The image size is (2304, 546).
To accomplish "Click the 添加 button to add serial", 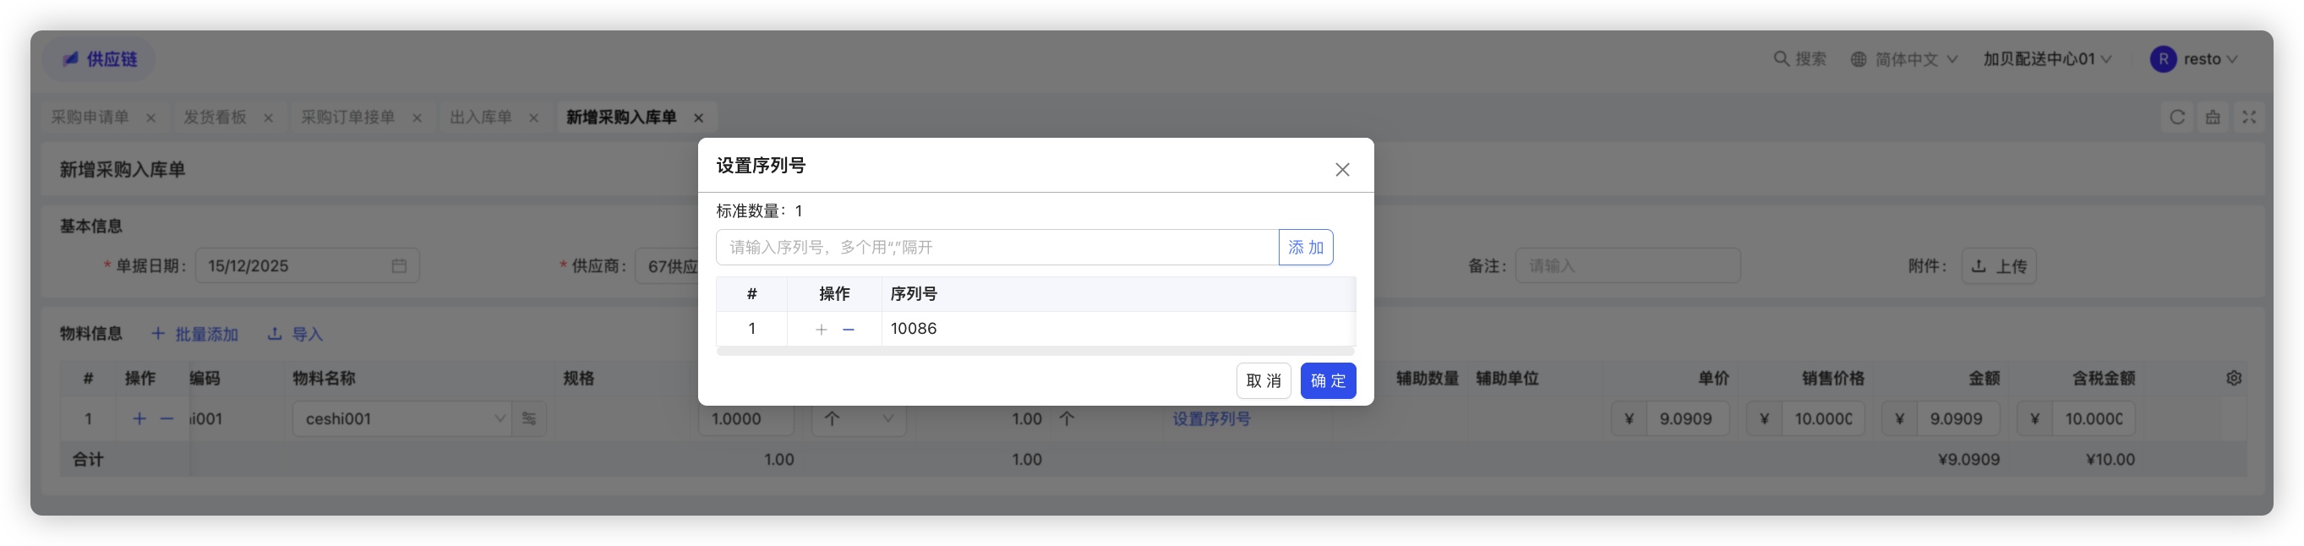I will point(1305,247).
